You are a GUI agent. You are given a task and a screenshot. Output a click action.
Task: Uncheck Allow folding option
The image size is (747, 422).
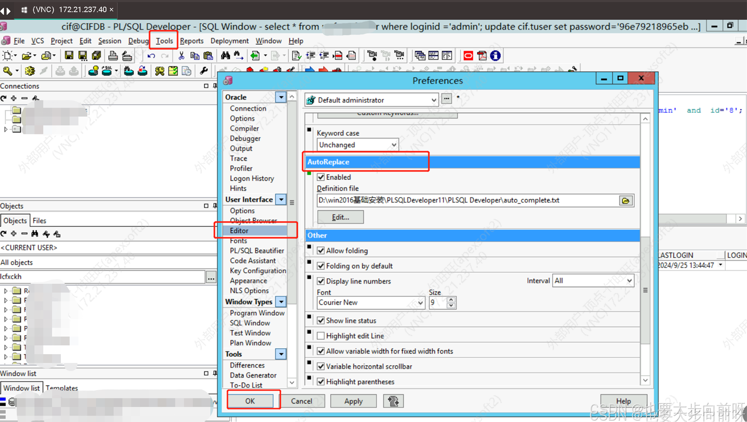[x=321, y=251]
